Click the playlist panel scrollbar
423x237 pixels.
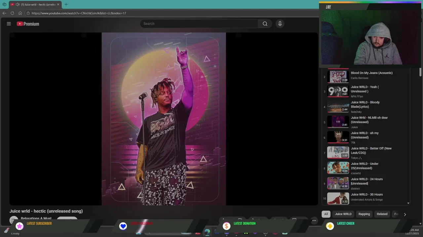pos(420,72)
